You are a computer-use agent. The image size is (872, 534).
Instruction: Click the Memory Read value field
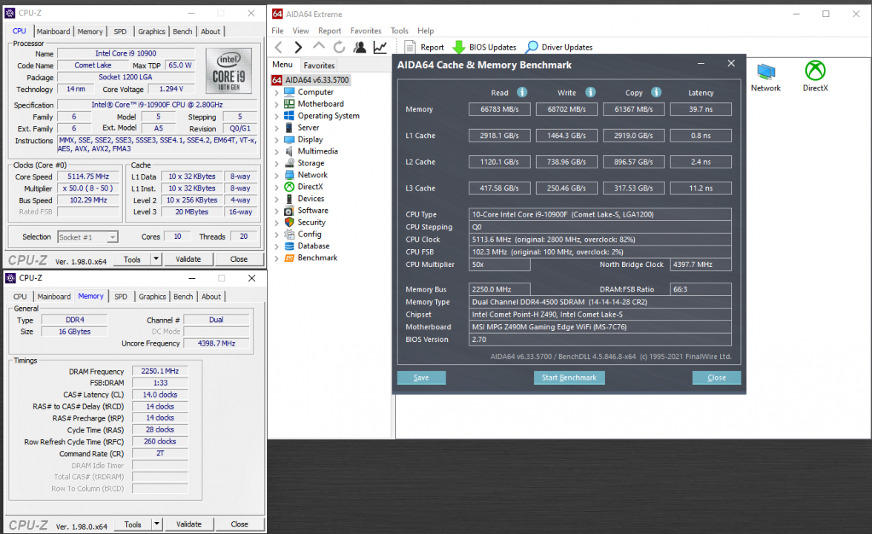pos(500,109)
